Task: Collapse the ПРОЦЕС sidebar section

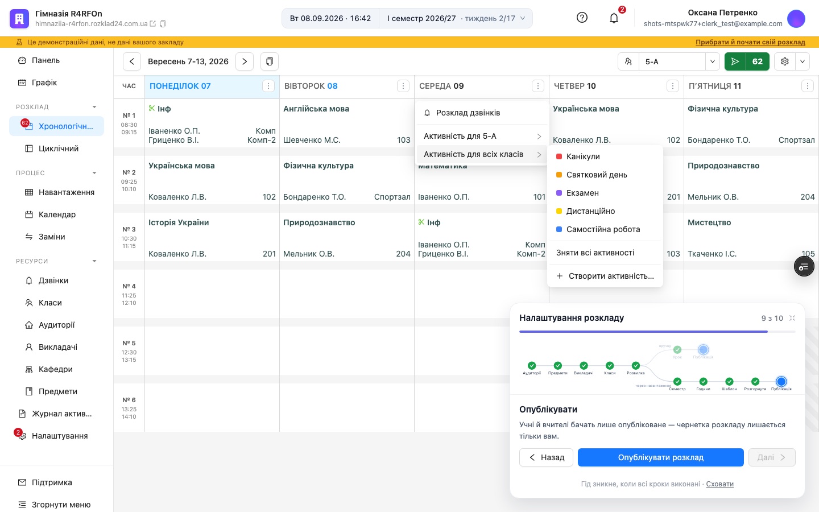Action: tap(94, 173)
